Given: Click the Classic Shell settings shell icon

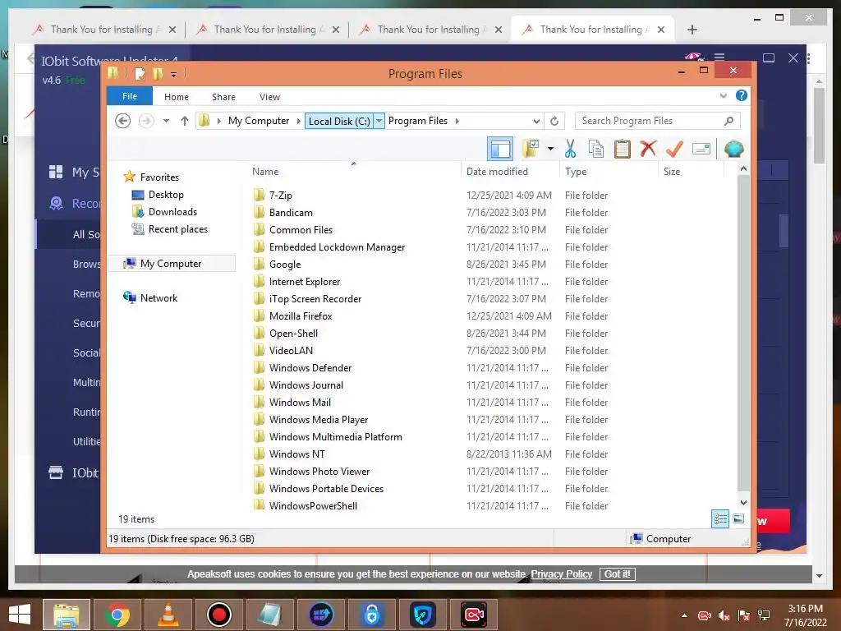Looking at the screenshot, I should [733, 149].
